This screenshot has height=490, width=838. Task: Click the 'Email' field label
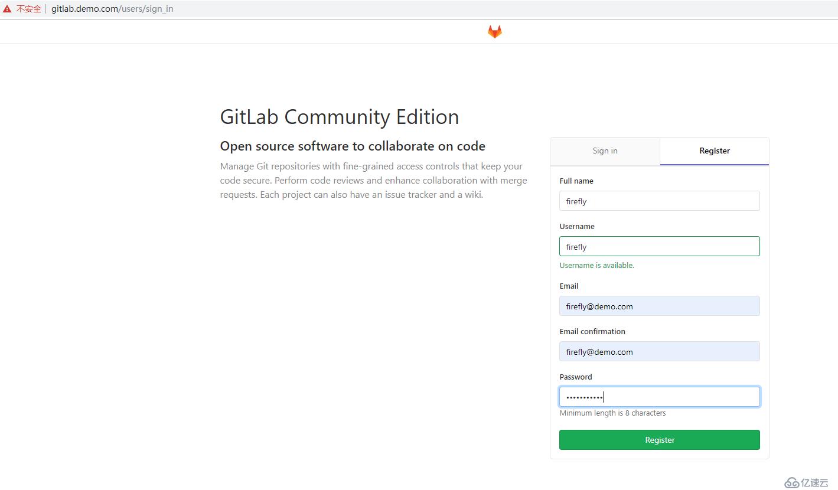tap(569, 286)
